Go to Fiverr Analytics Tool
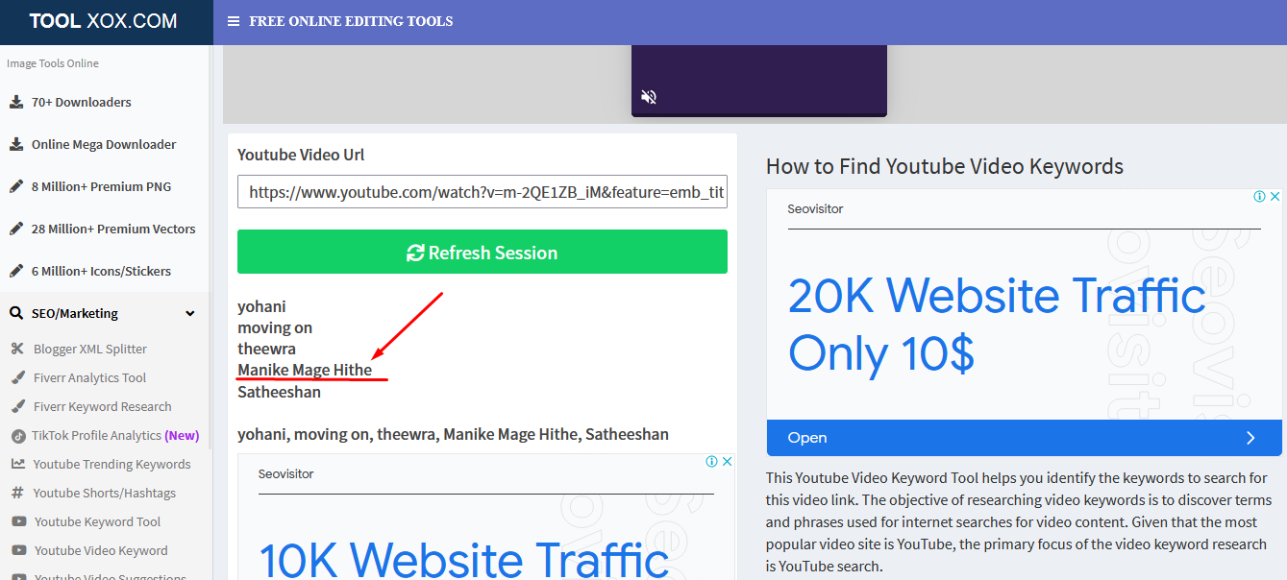 pyautogui.click(x=90, y=377)
